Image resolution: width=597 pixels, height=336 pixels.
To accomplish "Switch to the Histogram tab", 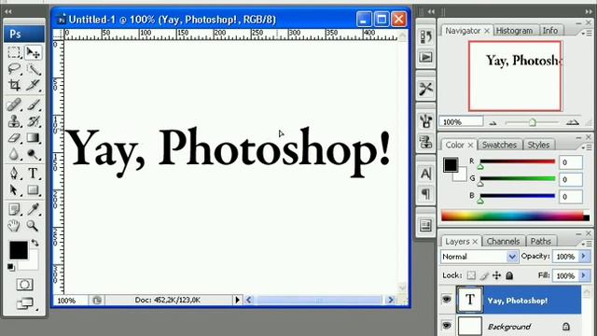I will [x=514, y=31].
